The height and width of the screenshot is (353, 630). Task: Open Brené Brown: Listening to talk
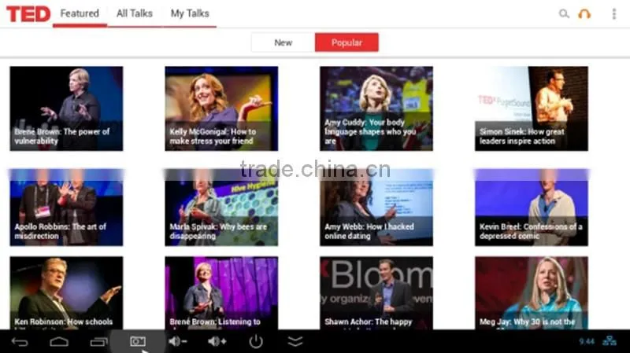click(x=221, y=292)
